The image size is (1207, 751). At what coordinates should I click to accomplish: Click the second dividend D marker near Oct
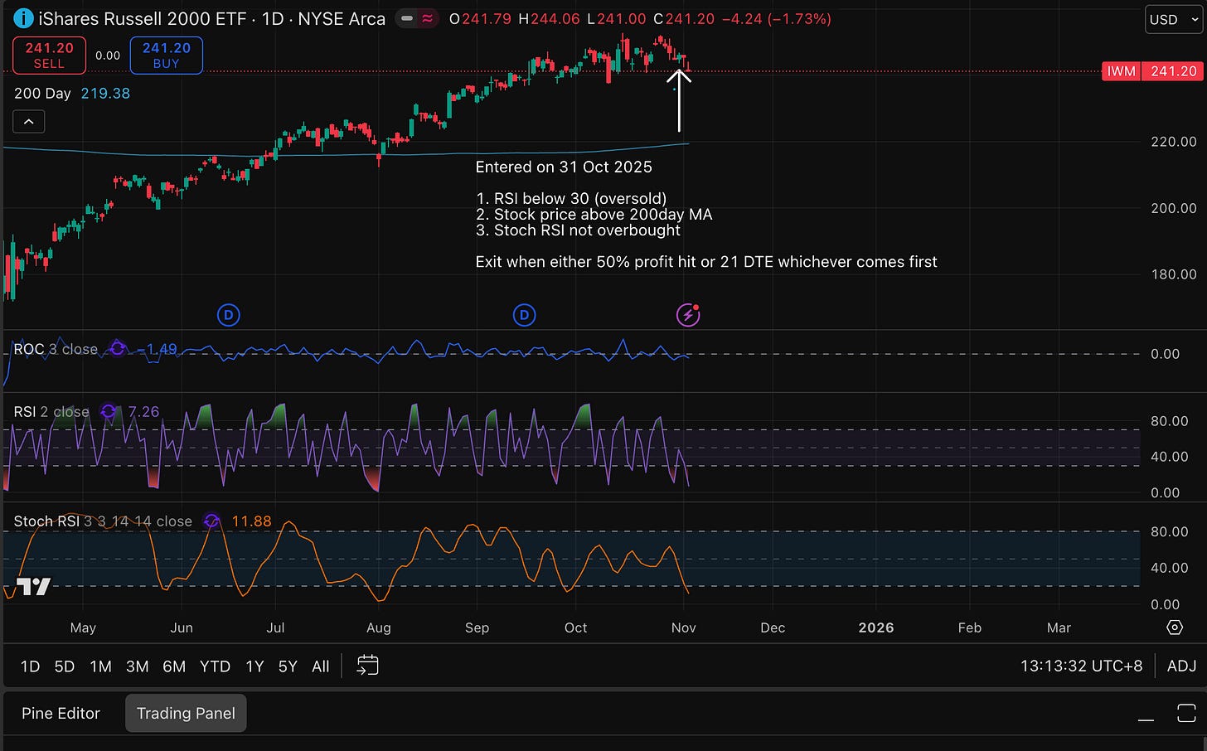point(524,315)
